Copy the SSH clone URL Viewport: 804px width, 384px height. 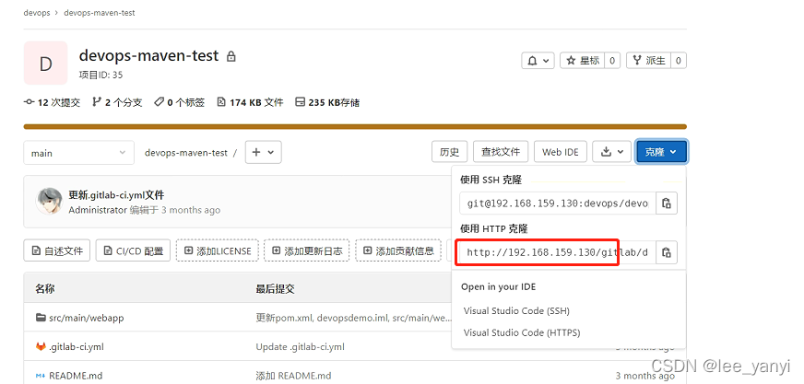667,204
